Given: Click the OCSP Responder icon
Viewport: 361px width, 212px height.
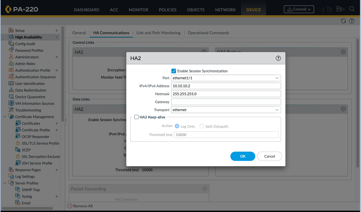Looking at the screenshot, I should coord(18,137).
